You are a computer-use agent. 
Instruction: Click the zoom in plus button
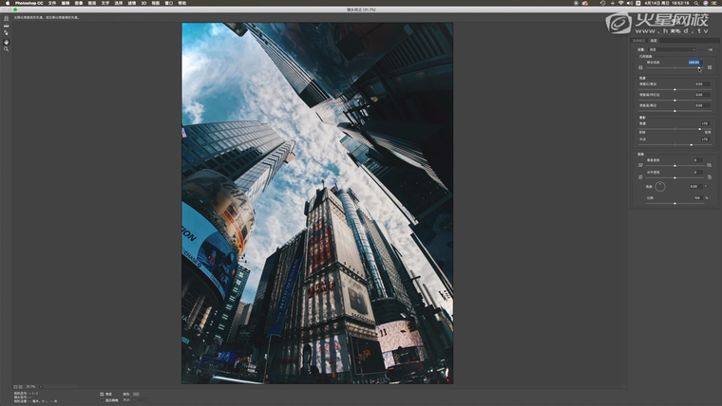click(x=21, y=387)
